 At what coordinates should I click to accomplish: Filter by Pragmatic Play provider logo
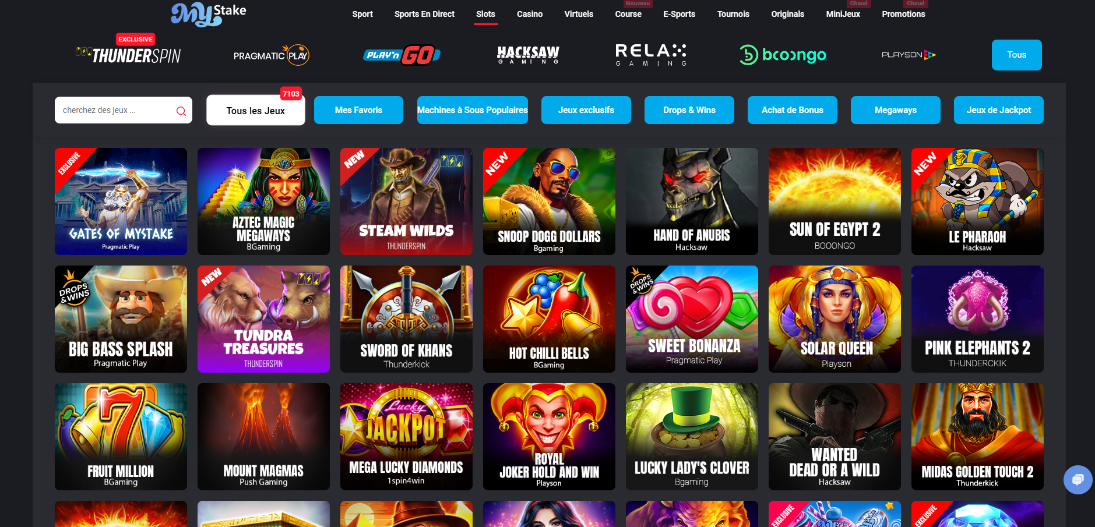[271, 55]
